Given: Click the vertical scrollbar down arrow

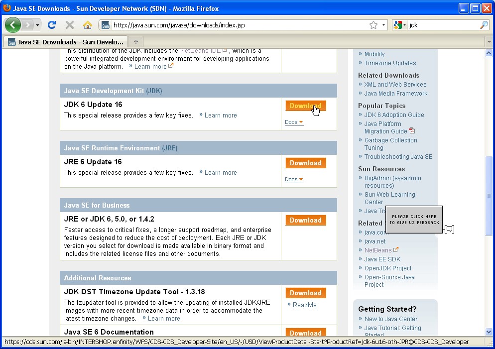Looking at the screenshot, I should [489, 332].
